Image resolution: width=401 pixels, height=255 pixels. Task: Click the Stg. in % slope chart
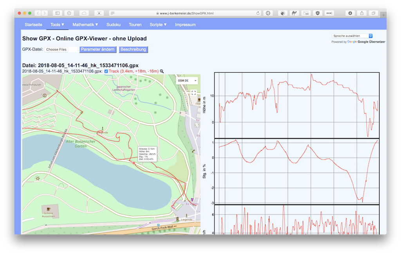pyautogui.click(x=297, y=171)
